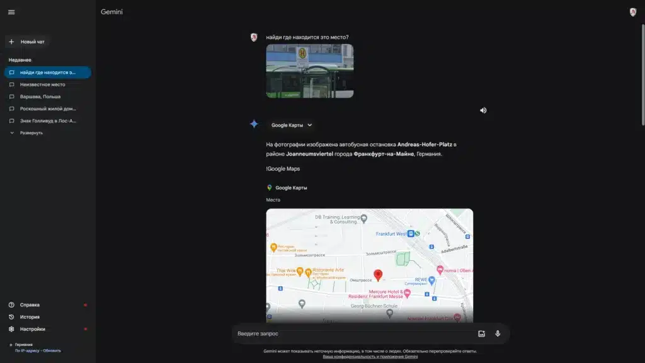Select Mercure Hotel marker on map

[408, 293]
